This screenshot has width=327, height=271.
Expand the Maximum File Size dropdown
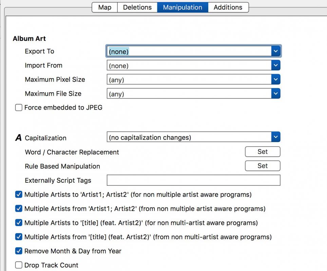(x=276, y=94)
